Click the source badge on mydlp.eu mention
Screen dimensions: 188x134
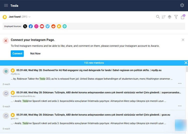(13, 70)
